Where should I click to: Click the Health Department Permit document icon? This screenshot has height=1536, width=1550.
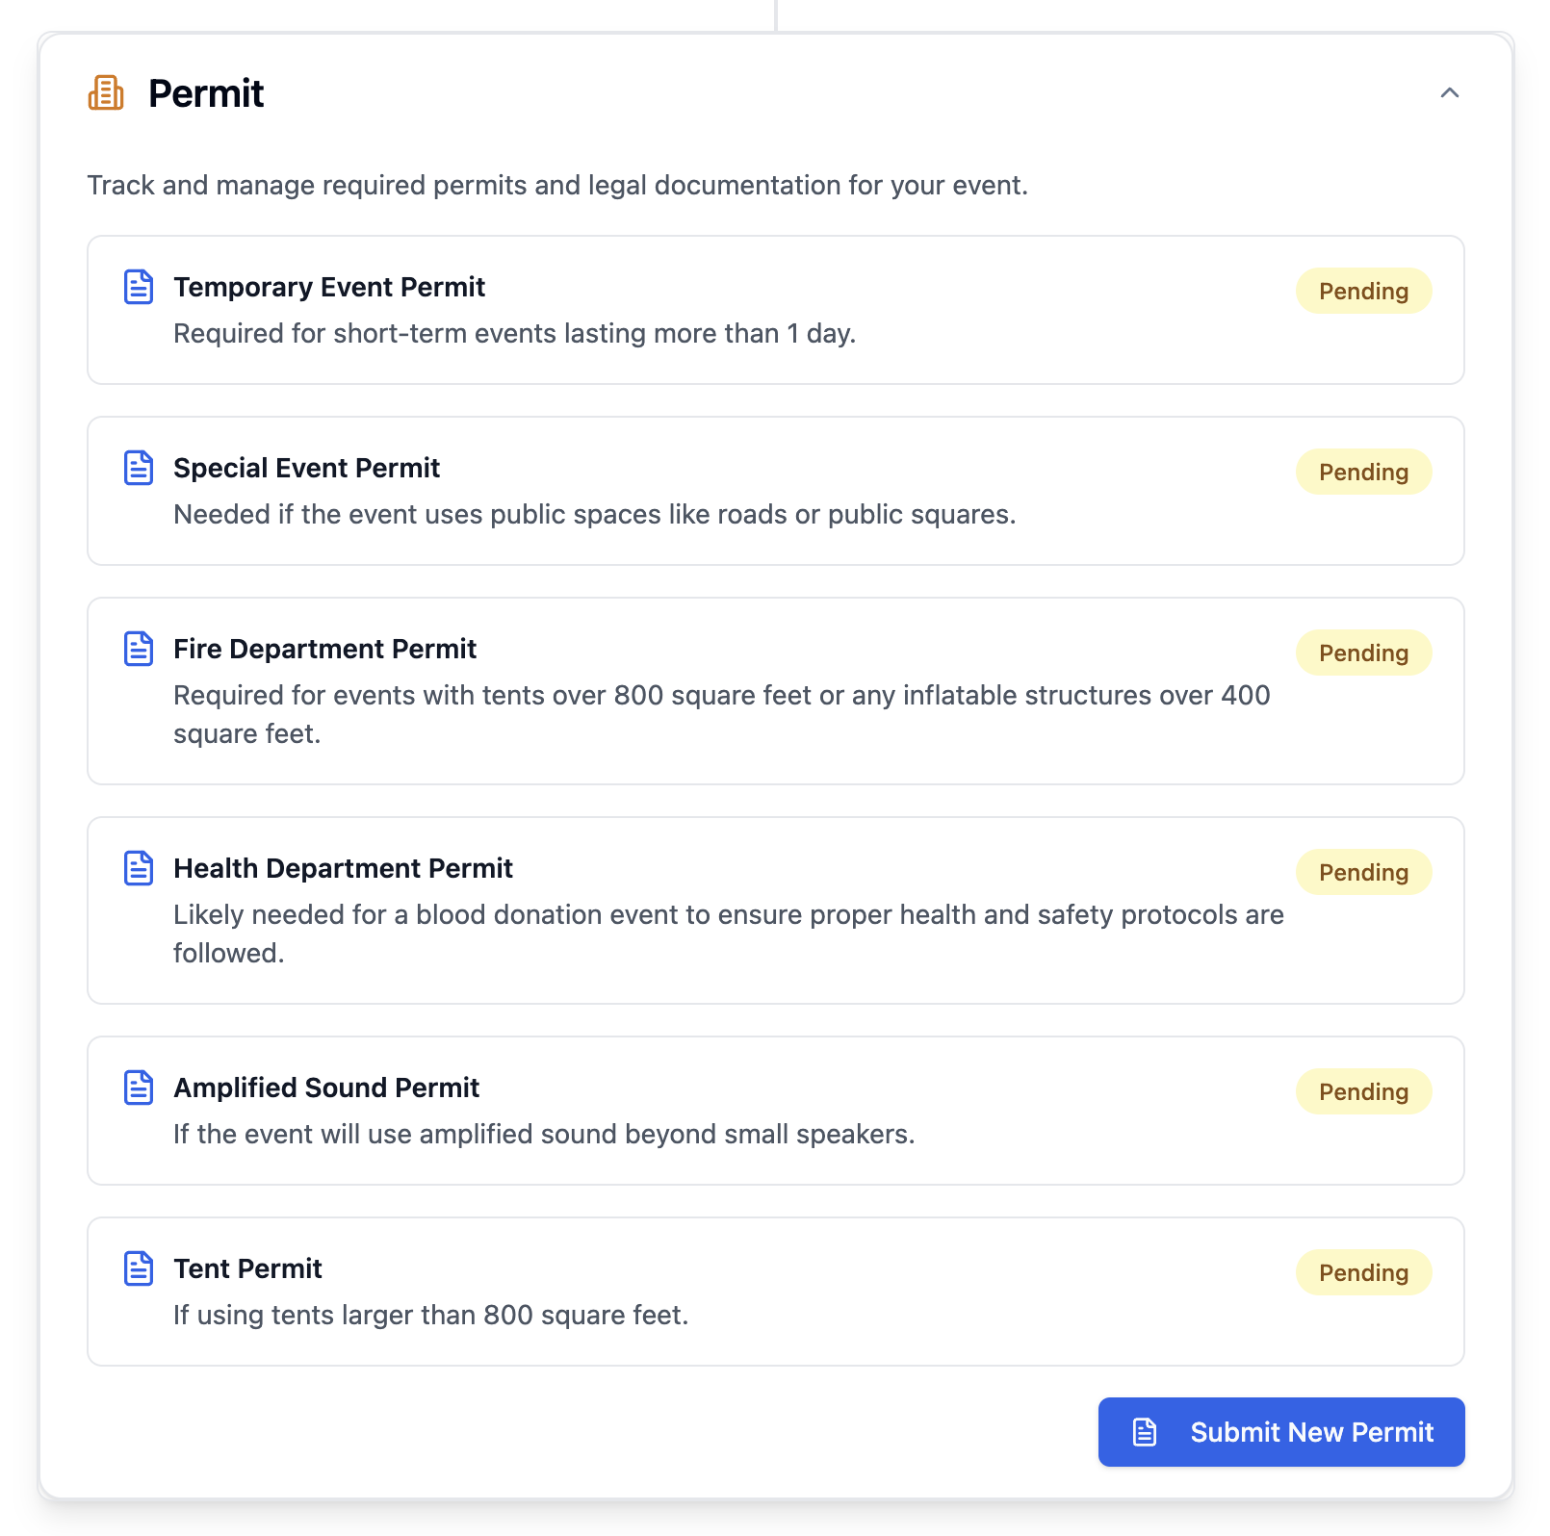point(139,868)
